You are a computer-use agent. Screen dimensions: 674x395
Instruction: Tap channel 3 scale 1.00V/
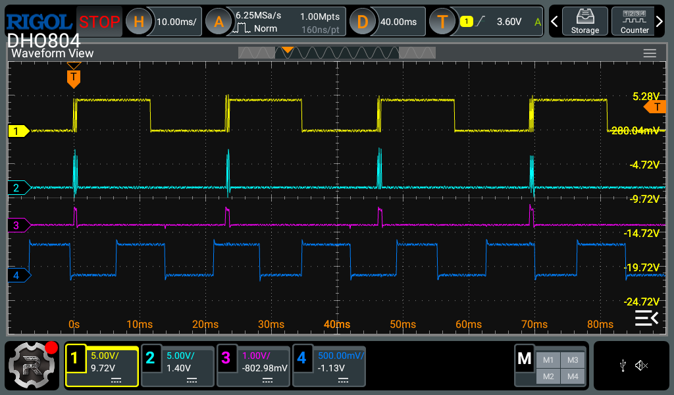[256, 356]
